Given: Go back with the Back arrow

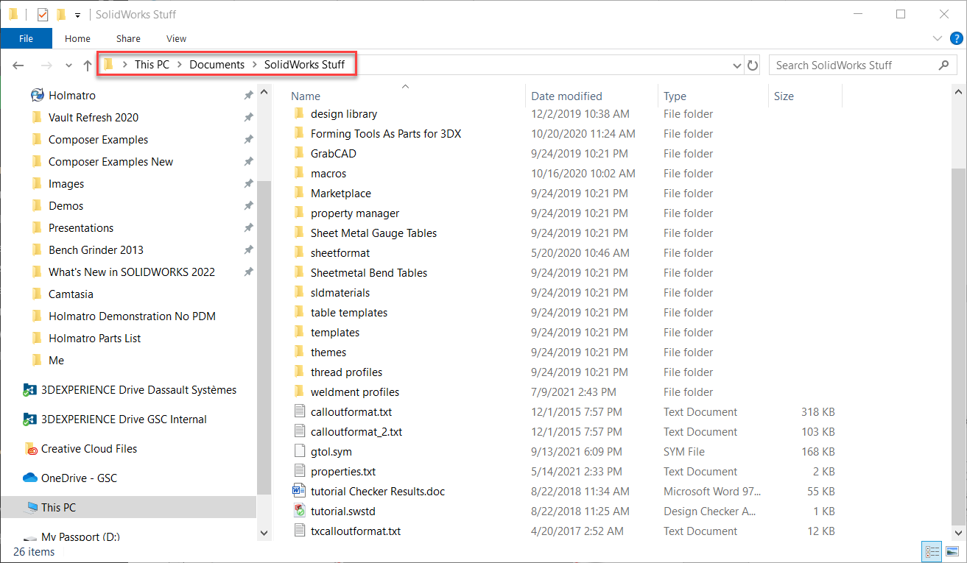Looking at the screenshot, I should pyautogui.click(x=19, y=65).
